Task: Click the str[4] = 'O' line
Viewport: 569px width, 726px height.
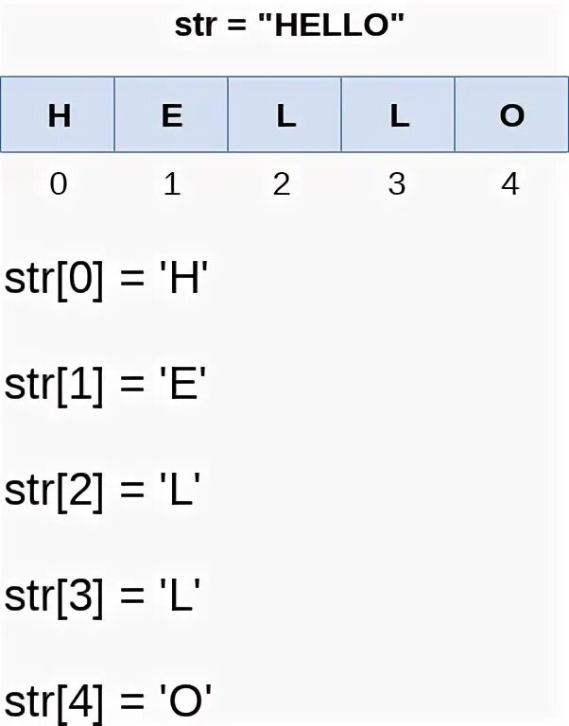Action: pos(108,701)
